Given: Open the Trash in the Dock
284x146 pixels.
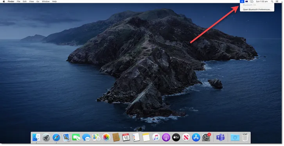Looking at the screenshot, I should coord(245,137).
